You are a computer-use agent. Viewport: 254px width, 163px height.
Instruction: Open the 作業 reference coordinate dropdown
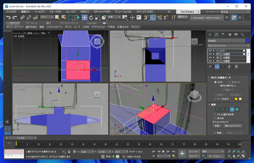coord(114,17)
